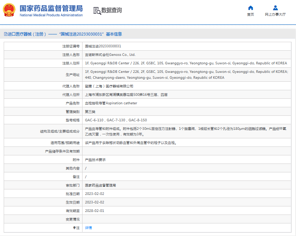Open the 数据查询 search icon

pos(97,11)
